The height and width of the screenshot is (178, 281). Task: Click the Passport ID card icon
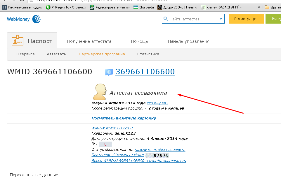18,40
